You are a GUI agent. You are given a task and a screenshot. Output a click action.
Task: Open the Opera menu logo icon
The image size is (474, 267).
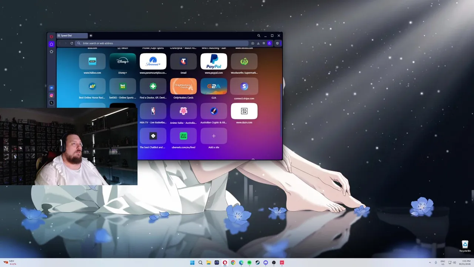51,36
